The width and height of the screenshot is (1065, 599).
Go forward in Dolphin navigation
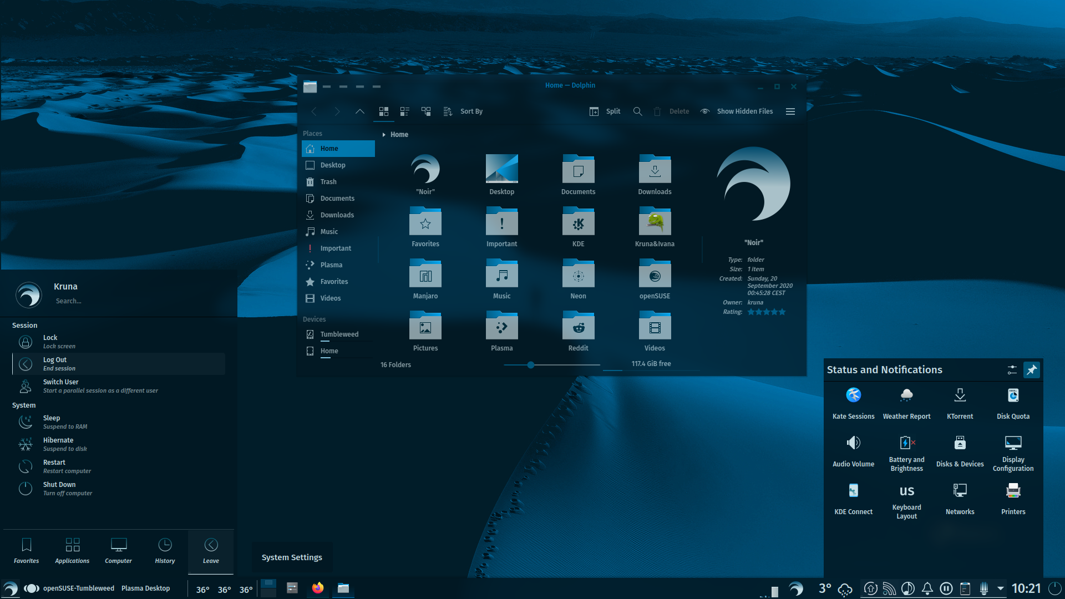[337, 111]
